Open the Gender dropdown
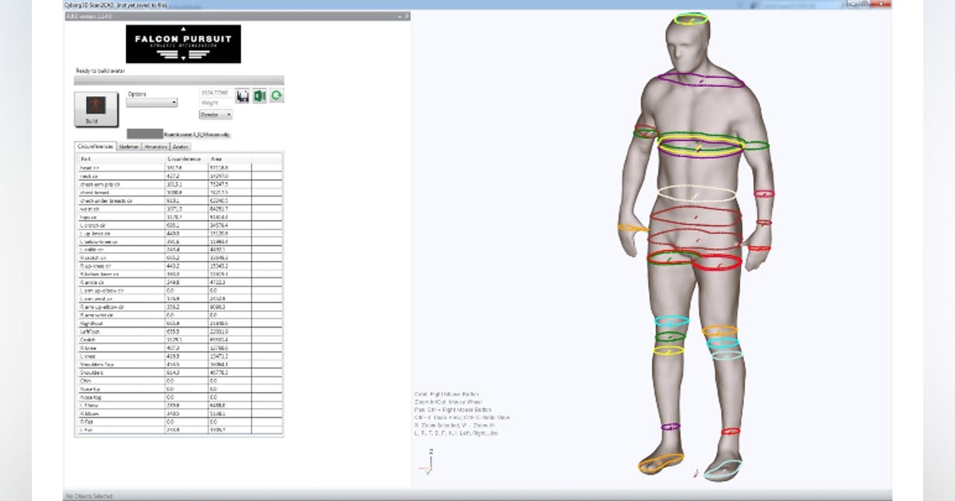The height and width of the screenshot is (501, 955). tap(216, 115)
